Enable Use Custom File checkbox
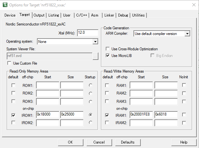This screenshot has height=148, width=199. coord(9,63)
